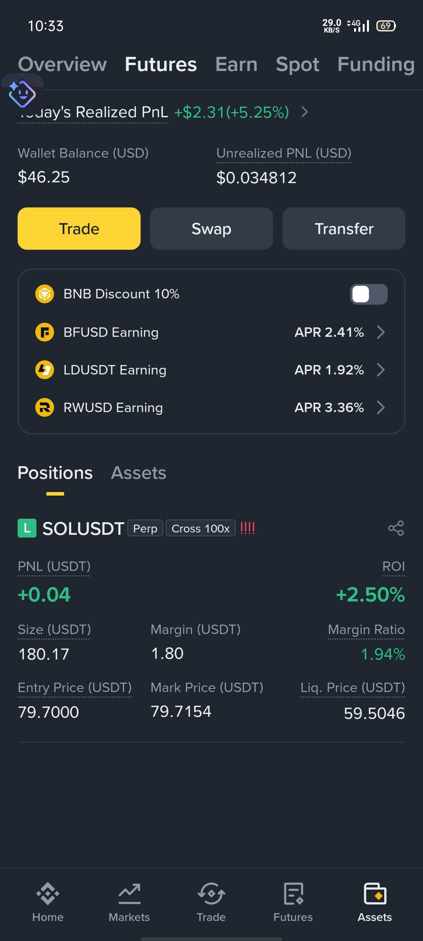Switch to the Assets sub-tab
This screenshot has width=423, height=941.
pyautogui.click(x=139, y=473)
